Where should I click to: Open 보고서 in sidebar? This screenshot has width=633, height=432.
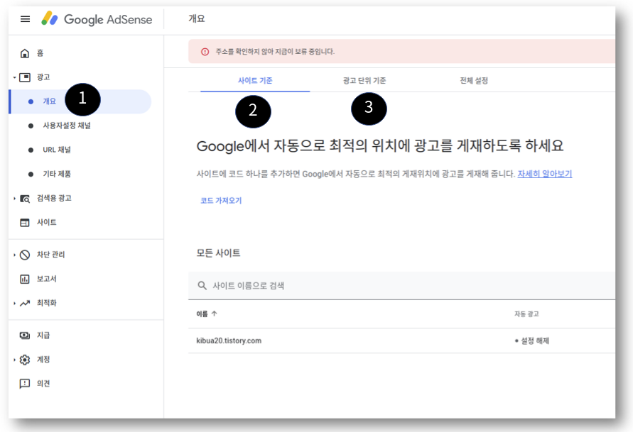pos(47,279)
